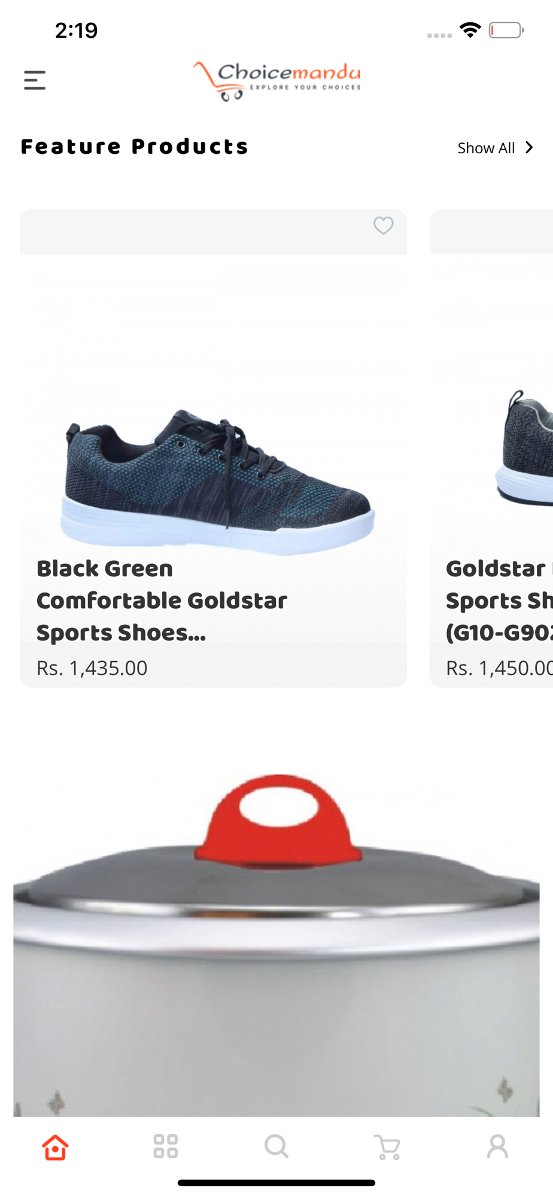Select the Rs. 1,435.00 price label
This screenshot has width=553, height=1197.
[x=92, y=668]
